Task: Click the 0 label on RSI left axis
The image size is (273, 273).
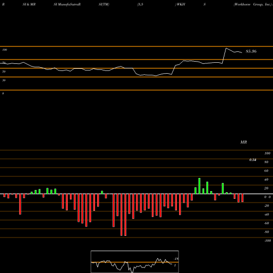Action: (x=3, y=93)
